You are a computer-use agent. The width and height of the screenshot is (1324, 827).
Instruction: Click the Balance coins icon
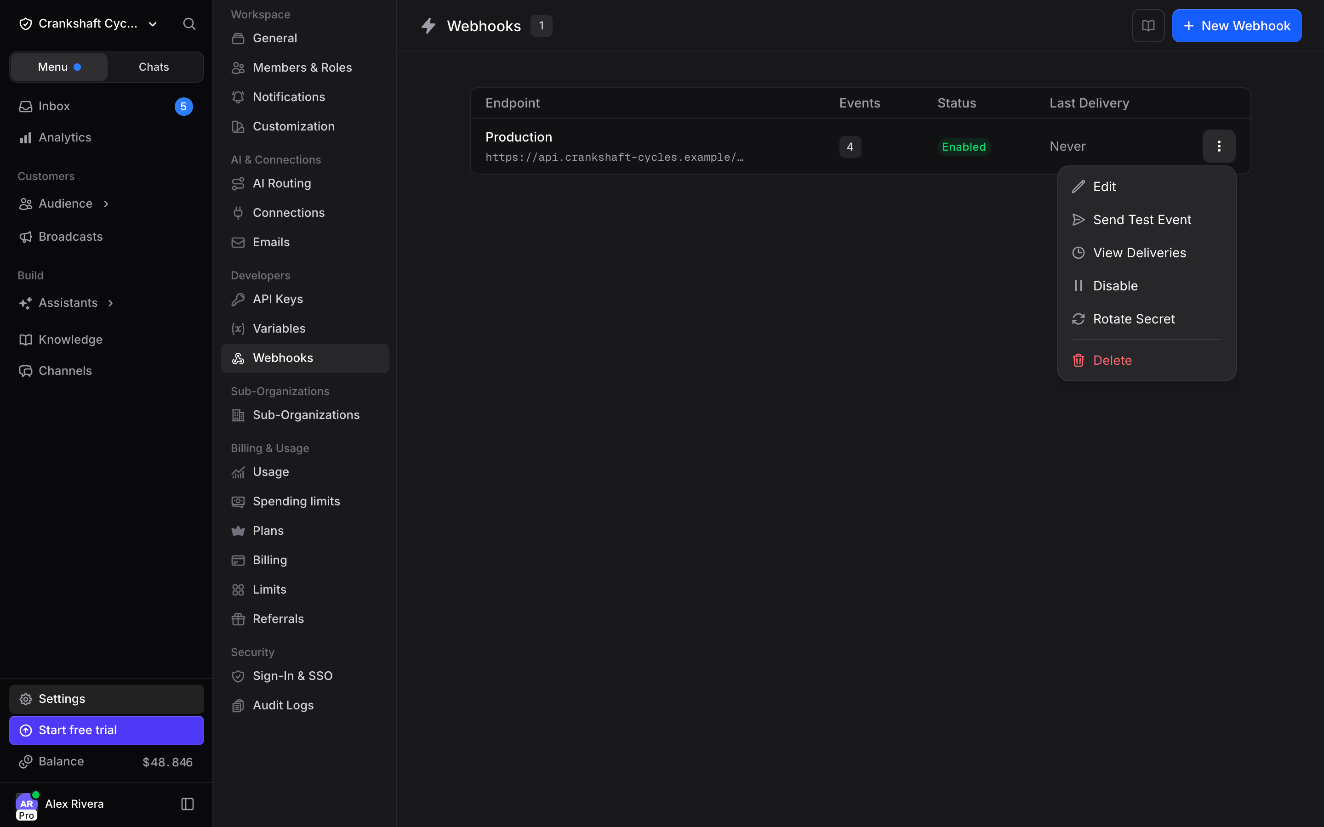[26, 761]
